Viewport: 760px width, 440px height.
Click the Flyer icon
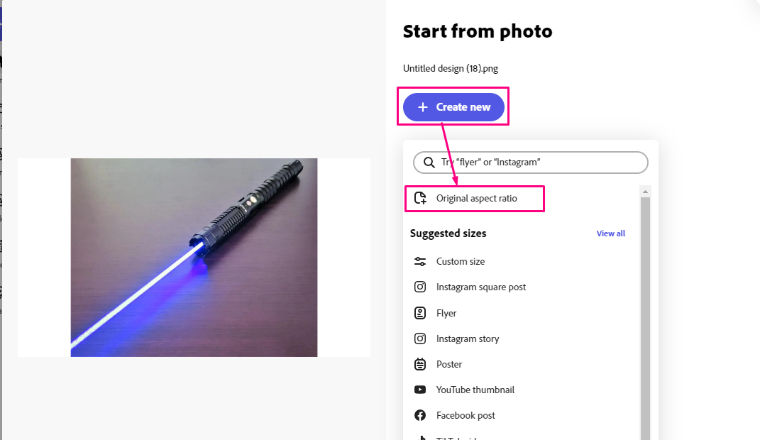420,313
